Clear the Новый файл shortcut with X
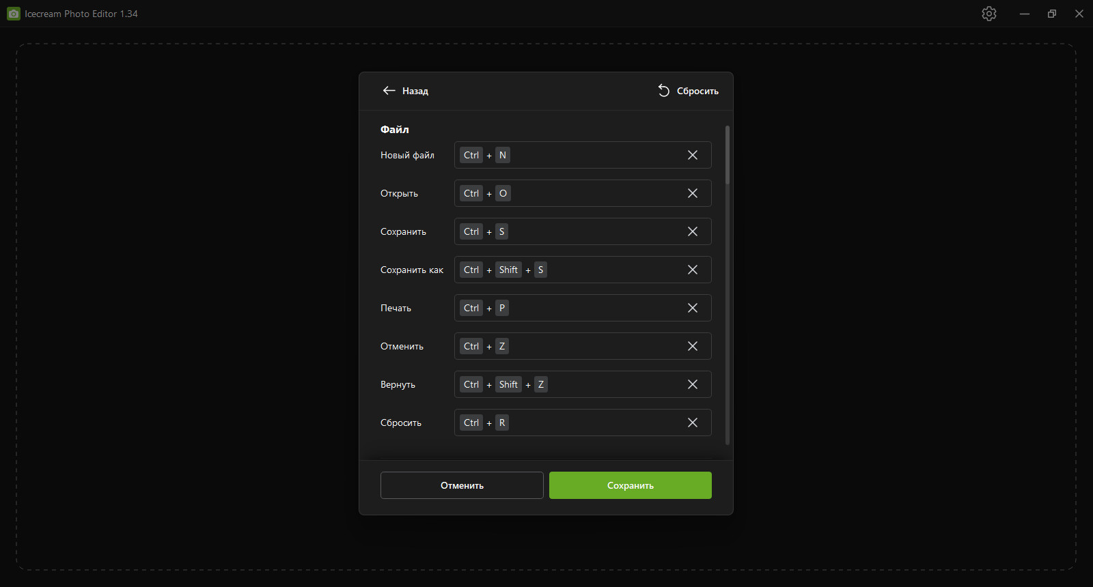1093x587 pixels. pyautogui.click(x=693, y=155)
